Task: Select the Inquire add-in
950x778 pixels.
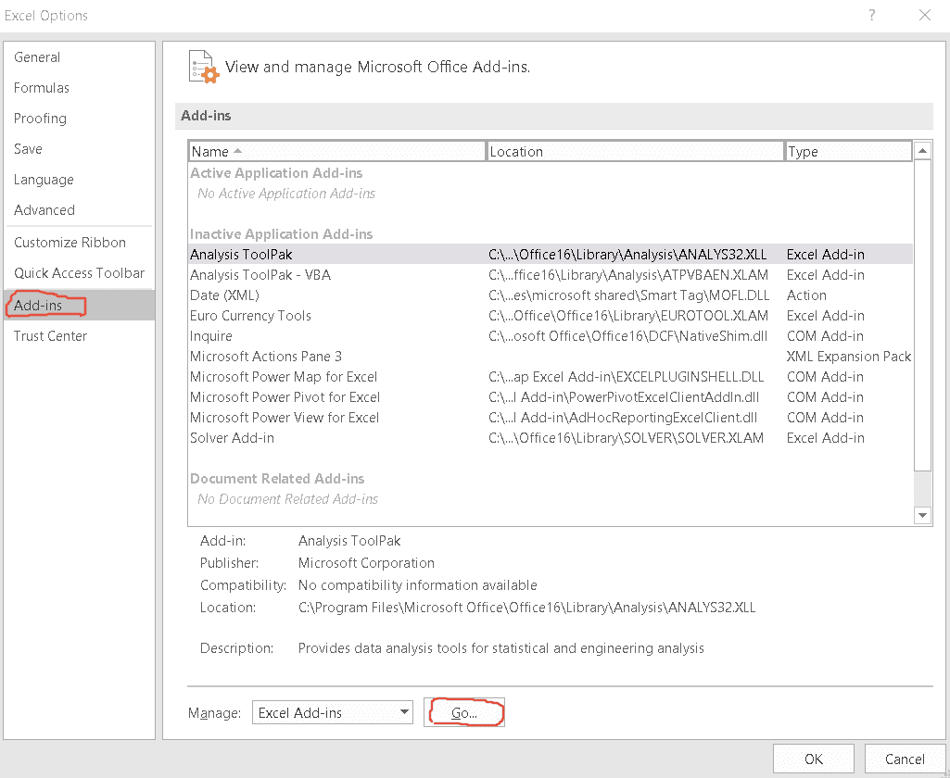Action: click(551, 336)
